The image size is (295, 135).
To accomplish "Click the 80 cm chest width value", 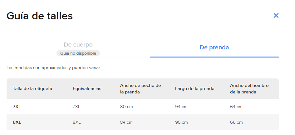I will [x=126, y=107].
